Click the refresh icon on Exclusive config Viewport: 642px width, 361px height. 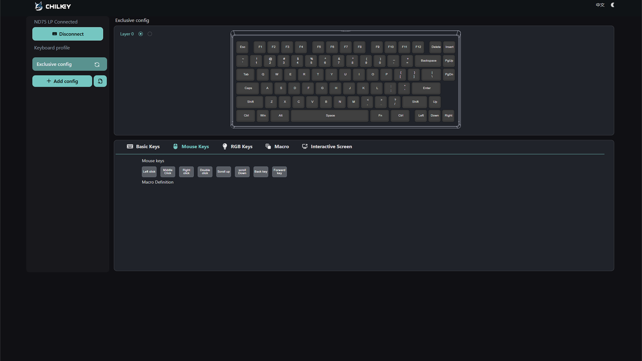click(97, 65)
